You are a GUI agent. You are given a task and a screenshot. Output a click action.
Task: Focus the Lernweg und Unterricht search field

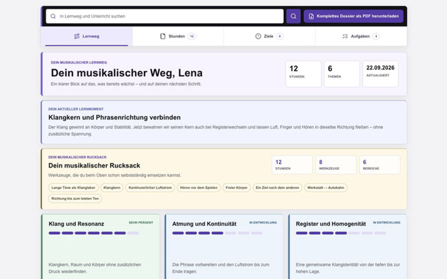point(165,17)
